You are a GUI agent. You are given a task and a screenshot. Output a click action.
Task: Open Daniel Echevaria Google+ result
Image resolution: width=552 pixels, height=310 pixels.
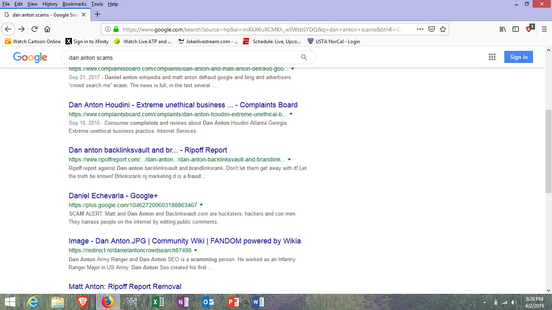click(x=113, y=196)
